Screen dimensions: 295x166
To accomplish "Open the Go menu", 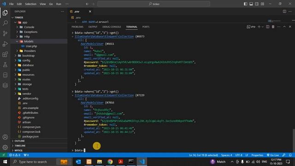I will (51, 4).
